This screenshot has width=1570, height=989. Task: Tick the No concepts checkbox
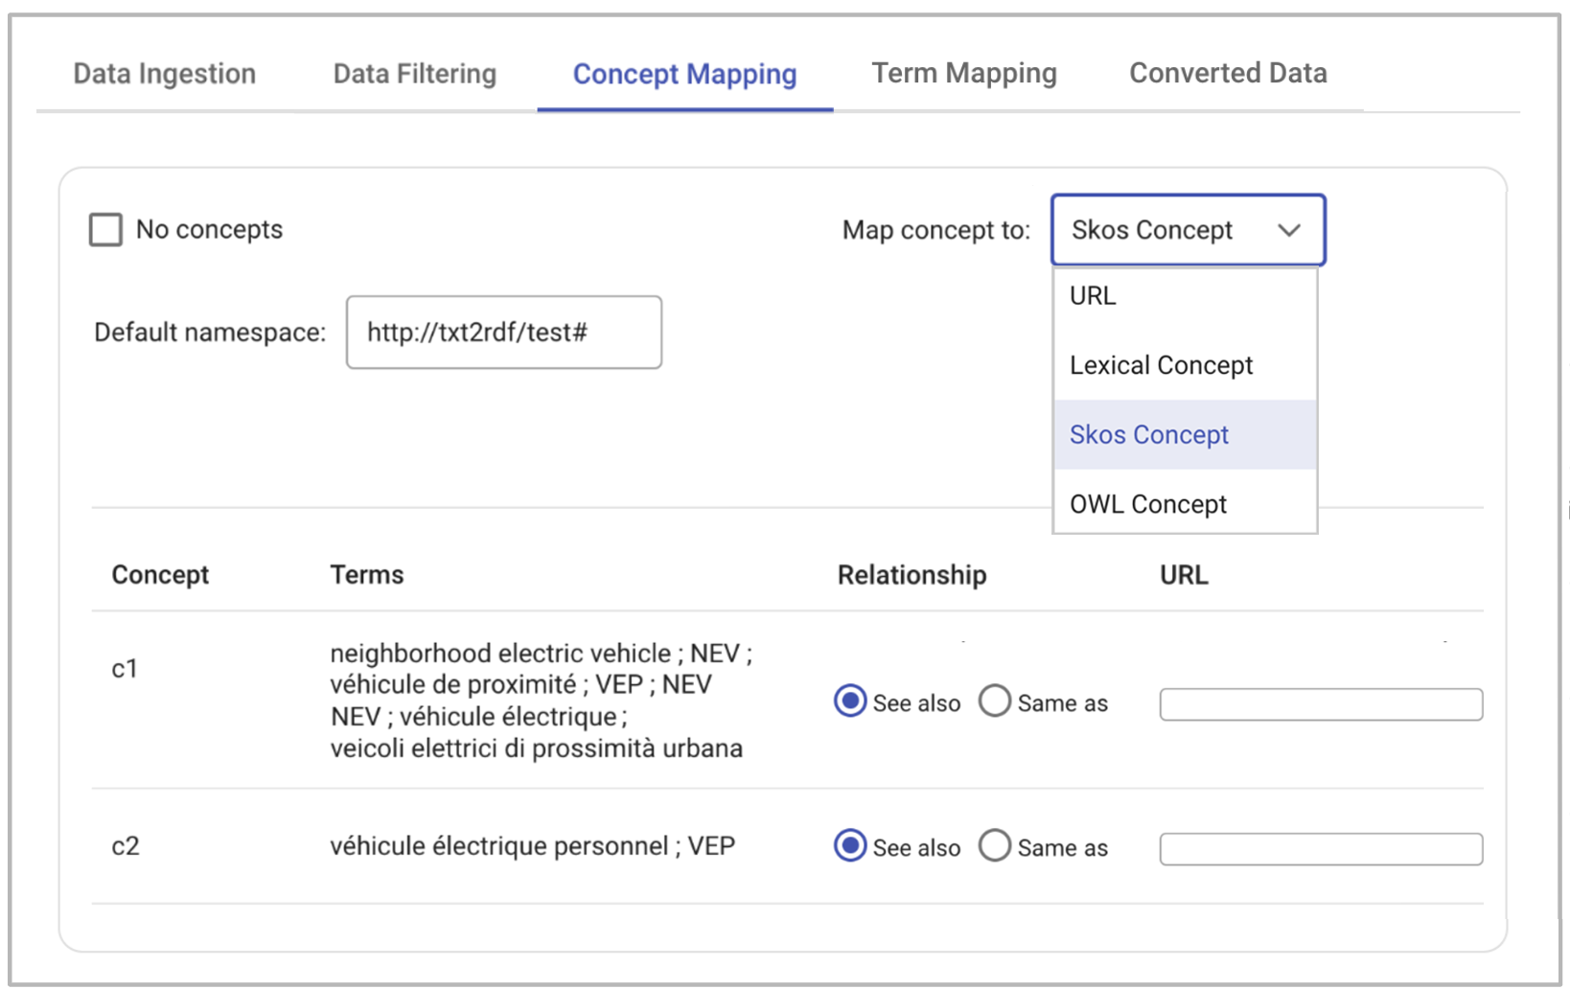(x=105, y=230)
